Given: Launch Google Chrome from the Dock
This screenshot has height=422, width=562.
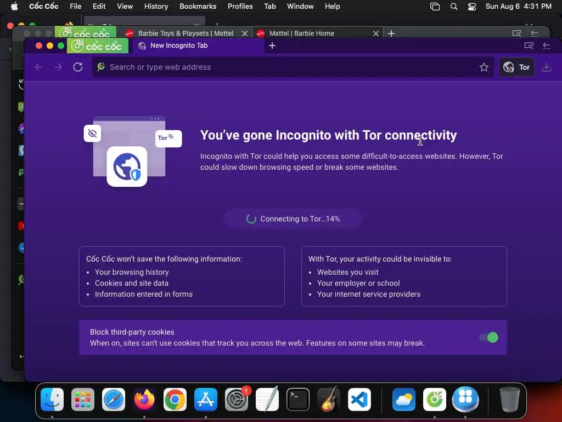Looking at the screenshot, I should coord(175,399).
